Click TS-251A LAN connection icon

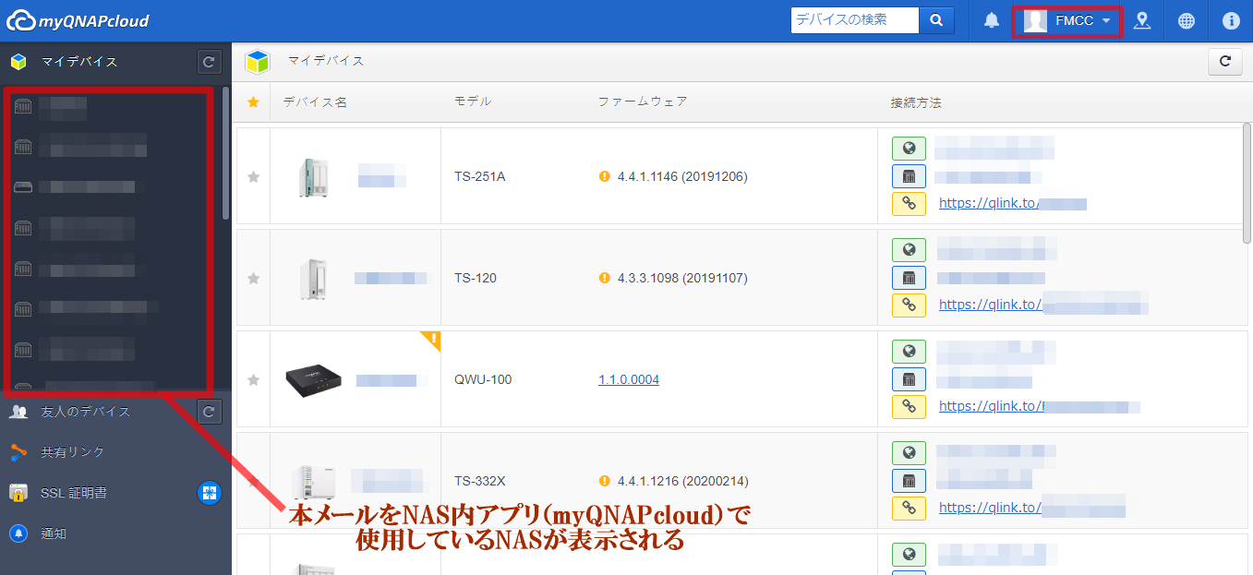pos(909,176)
